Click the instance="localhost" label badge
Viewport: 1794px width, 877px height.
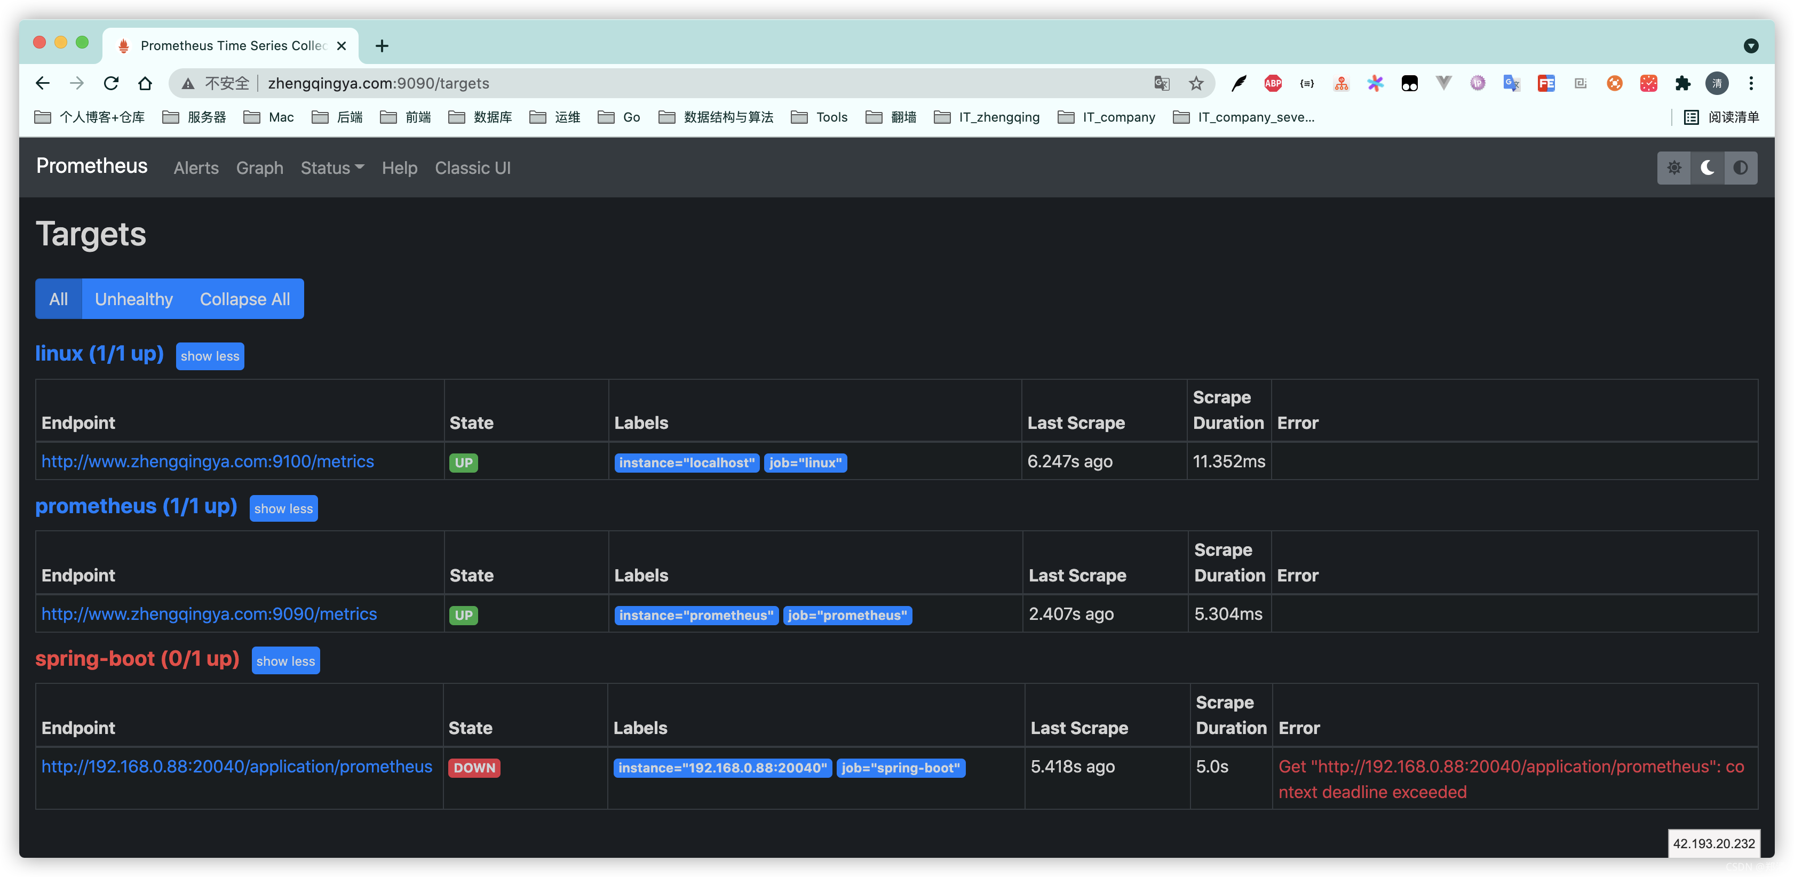pos(687,463)
